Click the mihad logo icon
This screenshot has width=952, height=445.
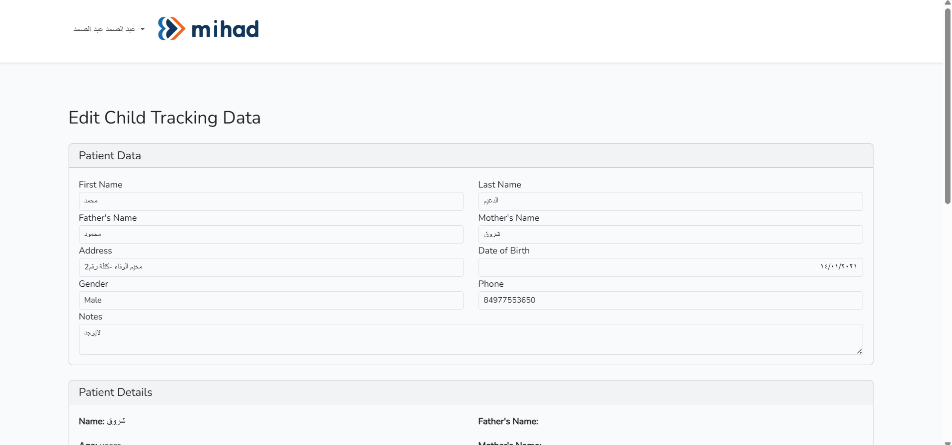pyautogui.click(x=171, y=29)
